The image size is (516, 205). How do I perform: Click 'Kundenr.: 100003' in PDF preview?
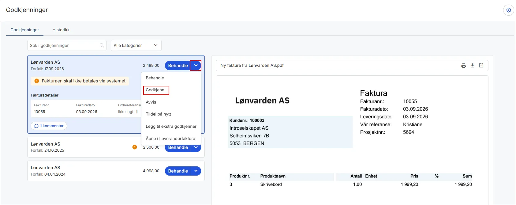coord(247,120)
